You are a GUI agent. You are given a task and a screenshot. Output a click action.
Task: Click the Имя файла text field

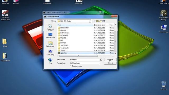(x=85, y=60)
